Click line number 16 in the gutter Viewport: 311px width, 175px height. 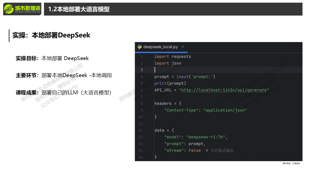(x=141, y=157)
